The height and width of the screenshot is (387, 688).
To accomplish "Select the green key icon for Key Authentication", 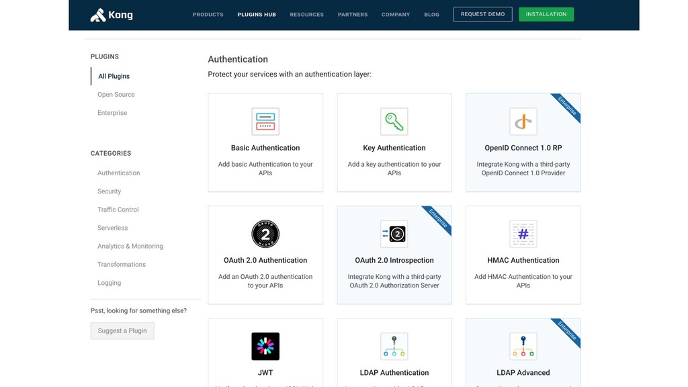I will tap(394, 122).
